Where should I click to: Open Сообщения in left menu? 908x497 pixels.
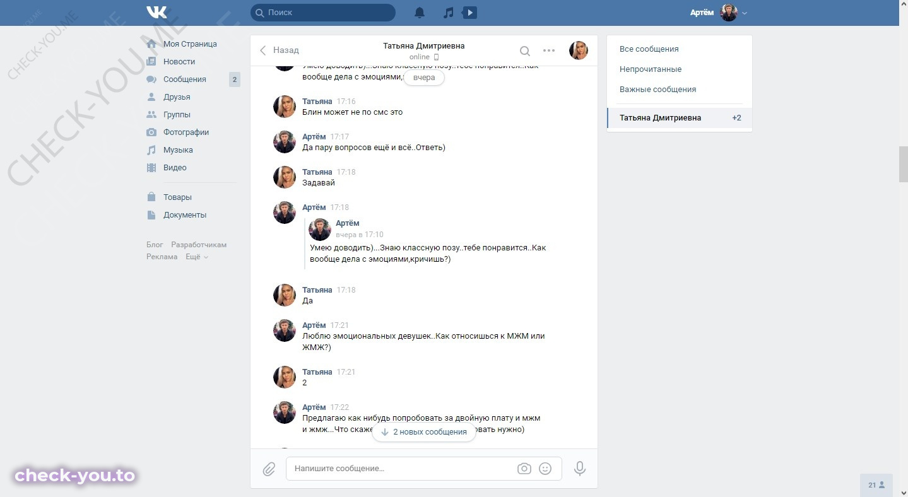(185, 79)
